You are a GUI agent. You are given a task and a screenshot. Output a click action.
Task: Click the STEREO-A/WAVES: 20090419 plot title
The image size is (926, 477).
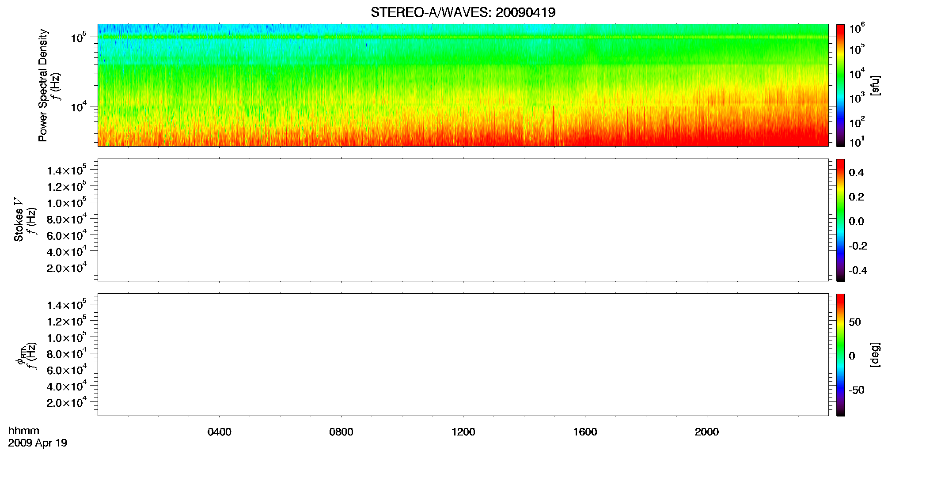[x=463, y=13]
